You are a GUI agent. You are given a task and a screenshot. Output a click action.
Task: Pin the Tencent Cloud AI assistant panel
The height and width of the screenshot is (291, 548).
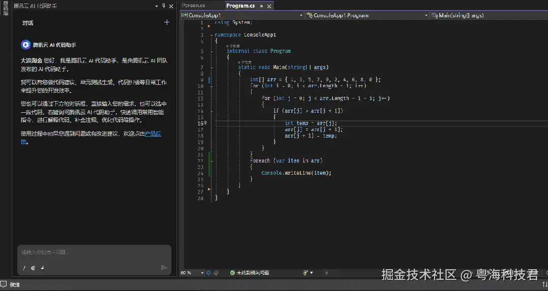(x=164, y=6)
